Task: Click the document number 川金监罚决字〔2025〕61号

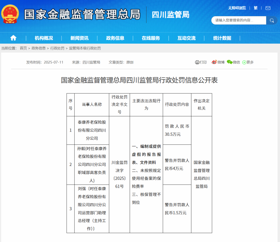Action: pos(120,174)
